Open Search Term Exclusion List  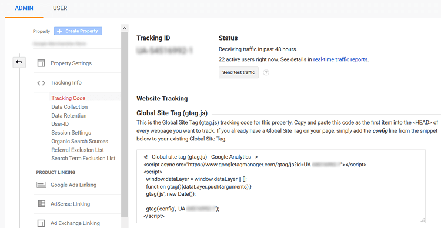(83, 158)
